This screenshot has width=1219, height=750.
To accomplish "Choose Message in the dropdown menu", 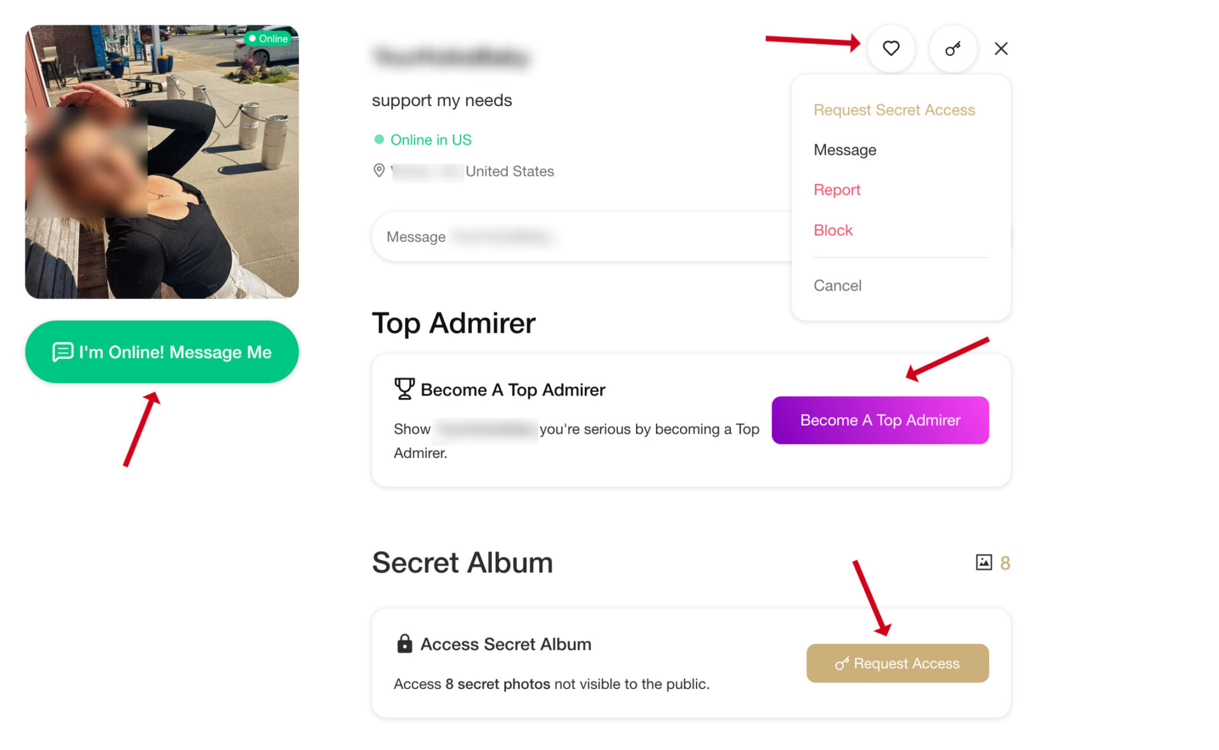I will click(x=844, y=150).
